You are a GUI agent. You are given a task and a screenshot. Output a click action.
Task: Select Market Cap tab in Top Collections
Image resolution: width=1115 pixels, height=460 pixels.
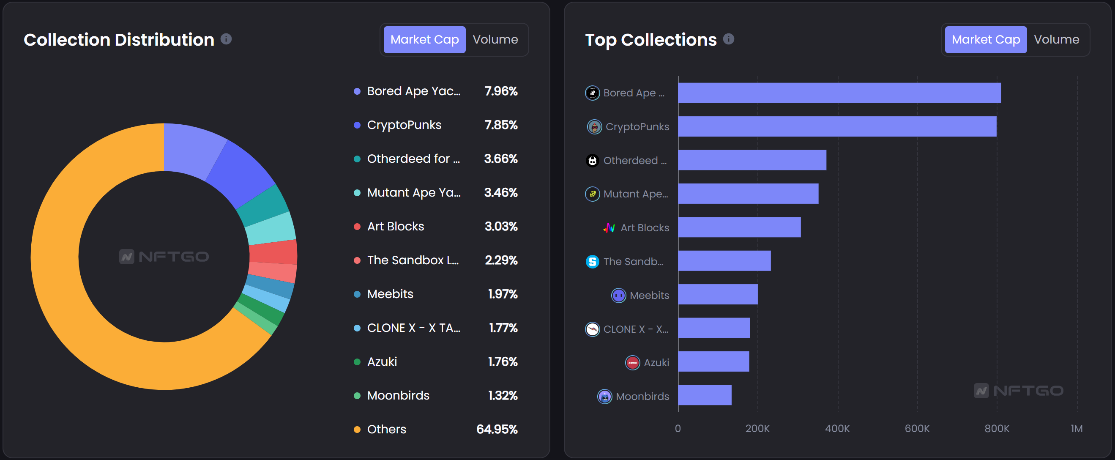(x=986, y=39)
